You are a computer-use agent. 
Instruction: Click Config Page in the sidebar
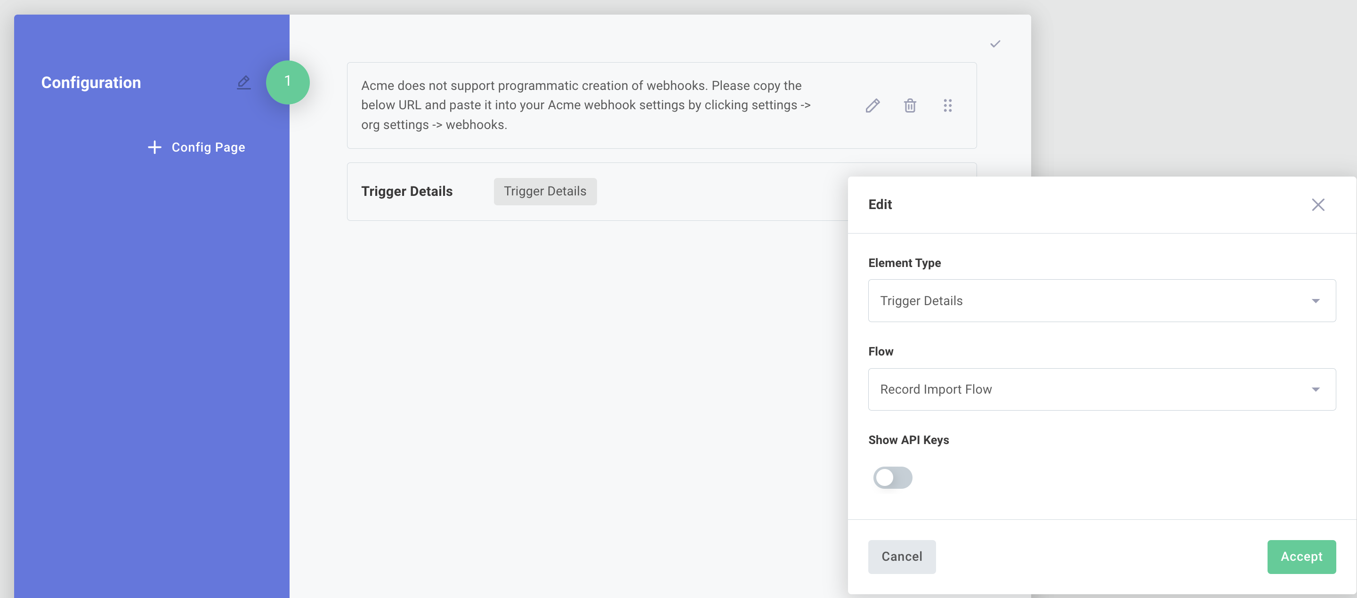pyautogui.click(x=208, y=147)
